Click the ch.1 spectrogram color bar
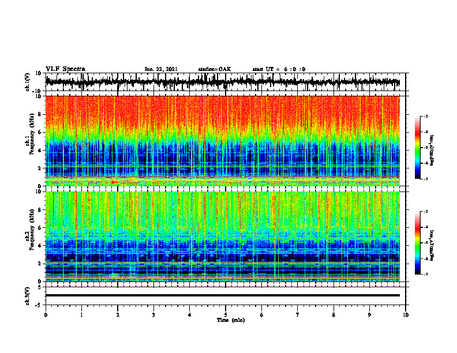Viewport: 457px width, 353px height. tap(418, 148)
